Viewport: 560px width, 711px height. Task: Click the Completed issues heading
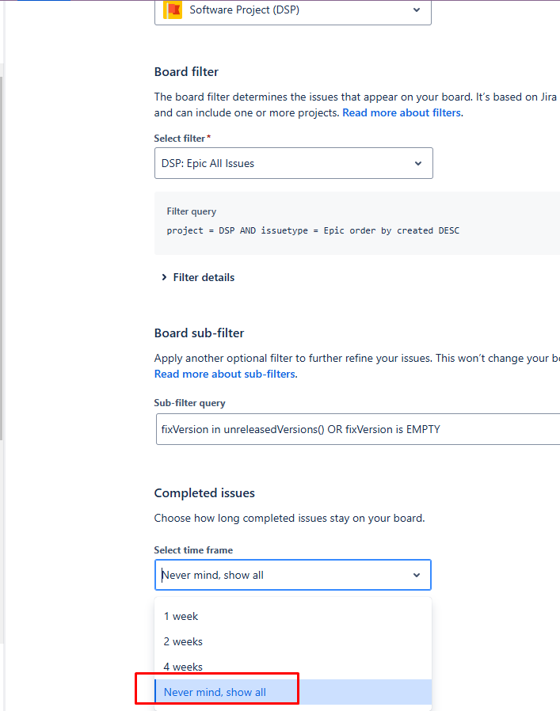[x=204, y=492]
